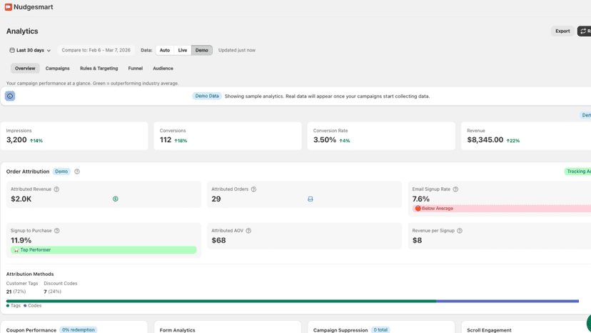Click the Updated just now status text
The height and width of the screenshot is (333, 591).
click(x=237, y=50)
